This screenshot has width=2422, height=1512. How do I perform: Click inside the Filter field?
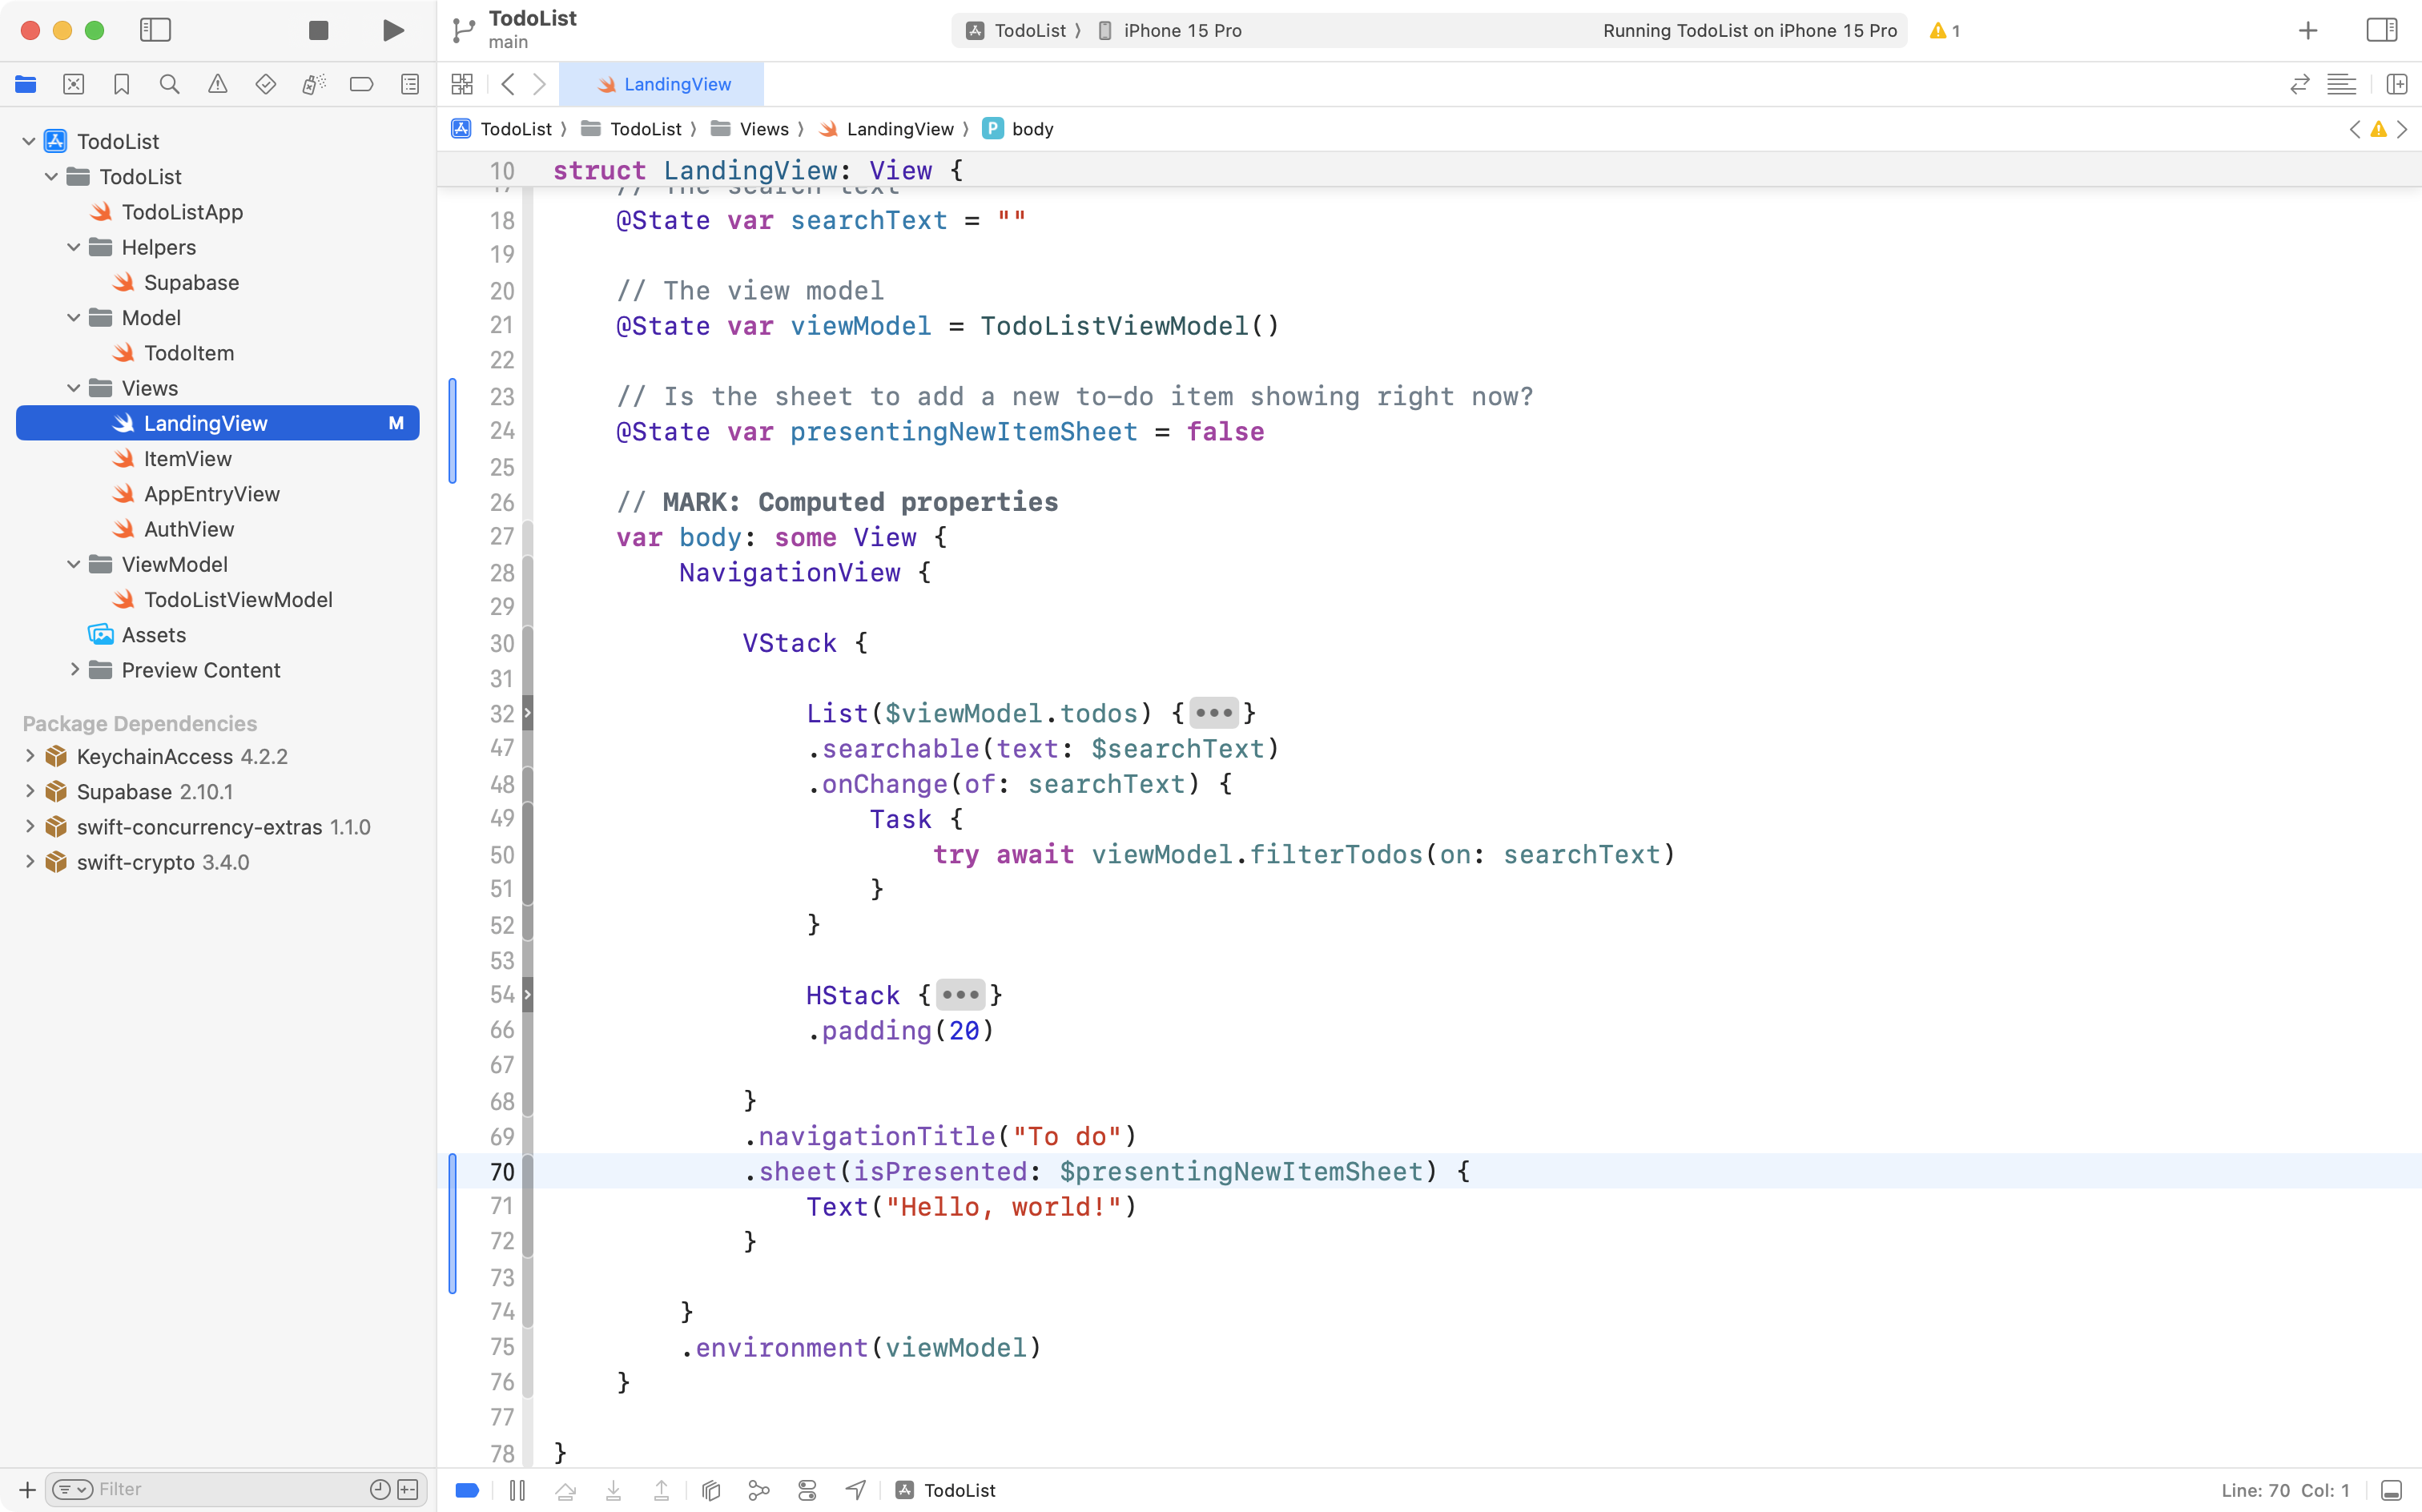pos(200,1488)
